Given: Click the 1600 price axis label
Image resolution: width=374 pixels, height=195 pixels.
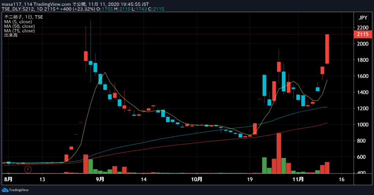Looking at the screenshot, I should pos(363,76).
